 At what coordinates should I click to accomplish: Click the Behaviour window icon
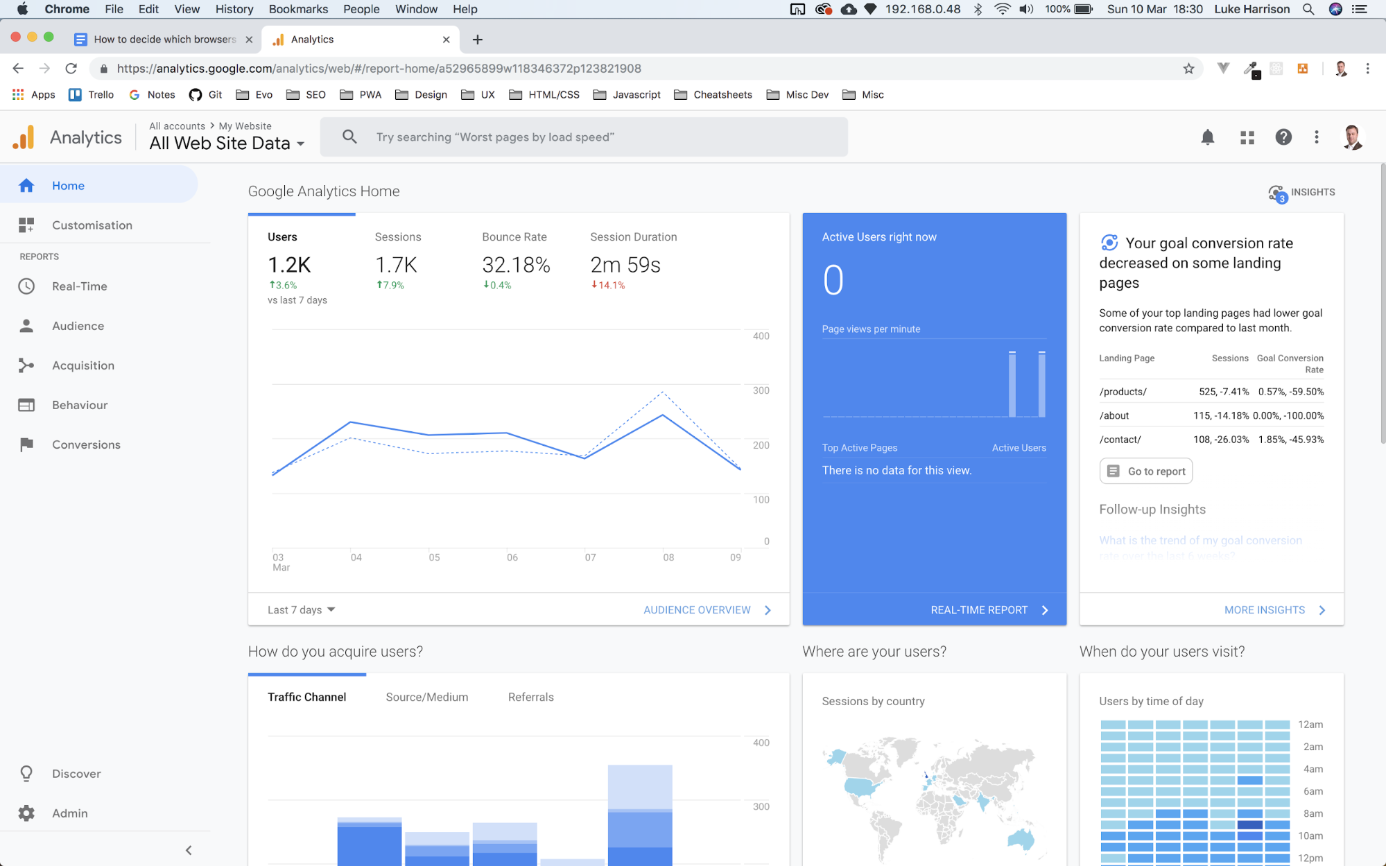pyautogui.click(x=26, y=404)
